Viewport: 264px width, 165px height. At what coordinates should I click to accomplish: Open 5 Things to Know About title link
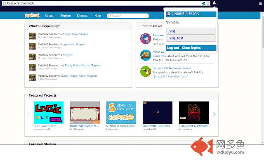(121, 126)
